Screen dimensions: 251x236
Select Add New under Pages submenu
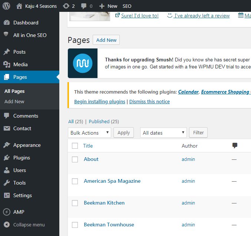14,102
